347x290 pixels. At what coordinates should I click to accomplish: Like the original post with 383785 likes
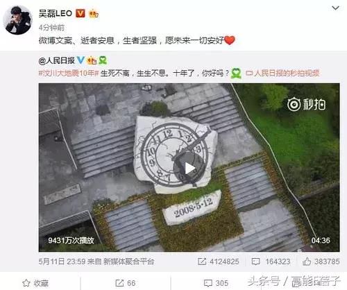(x=321, y=262)
